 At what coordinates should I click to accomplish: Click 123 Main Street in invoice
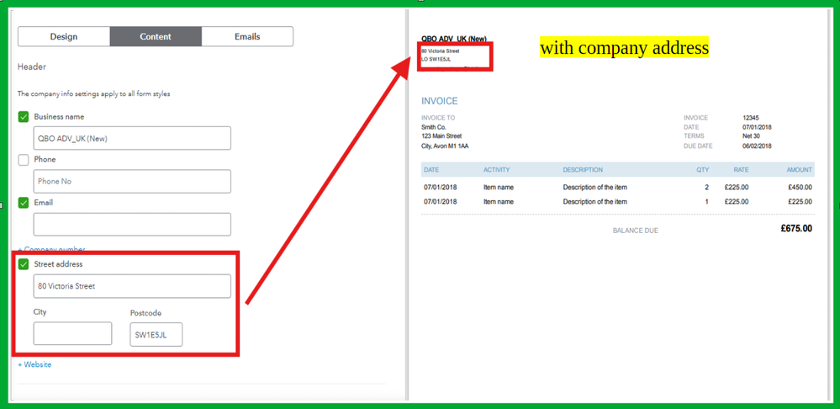pos(441,136)
